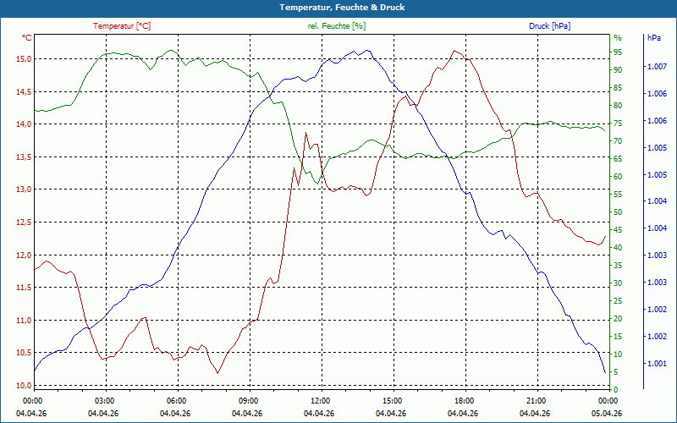Click humidity axis tick '95'
677x423 pixels.
[x=618, y=52]
